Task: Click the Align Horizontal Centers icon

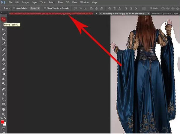Action: pyautogui.click(x=96, y=8)
